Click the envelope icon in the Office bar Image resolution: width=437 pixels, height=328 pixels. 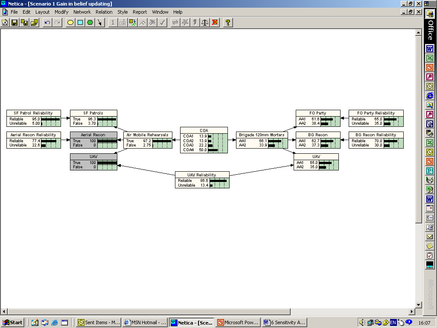(x=430, y=237)
